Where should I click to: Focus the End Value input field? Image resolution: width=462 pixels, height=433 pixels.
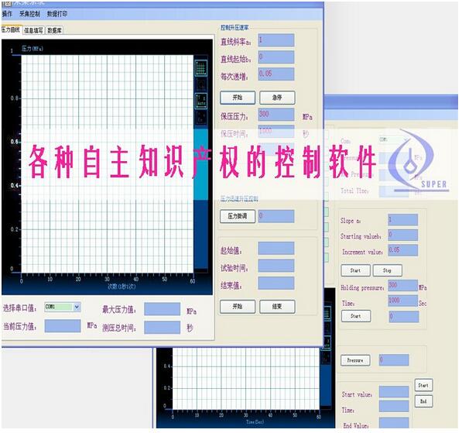[x=394, y=423]
